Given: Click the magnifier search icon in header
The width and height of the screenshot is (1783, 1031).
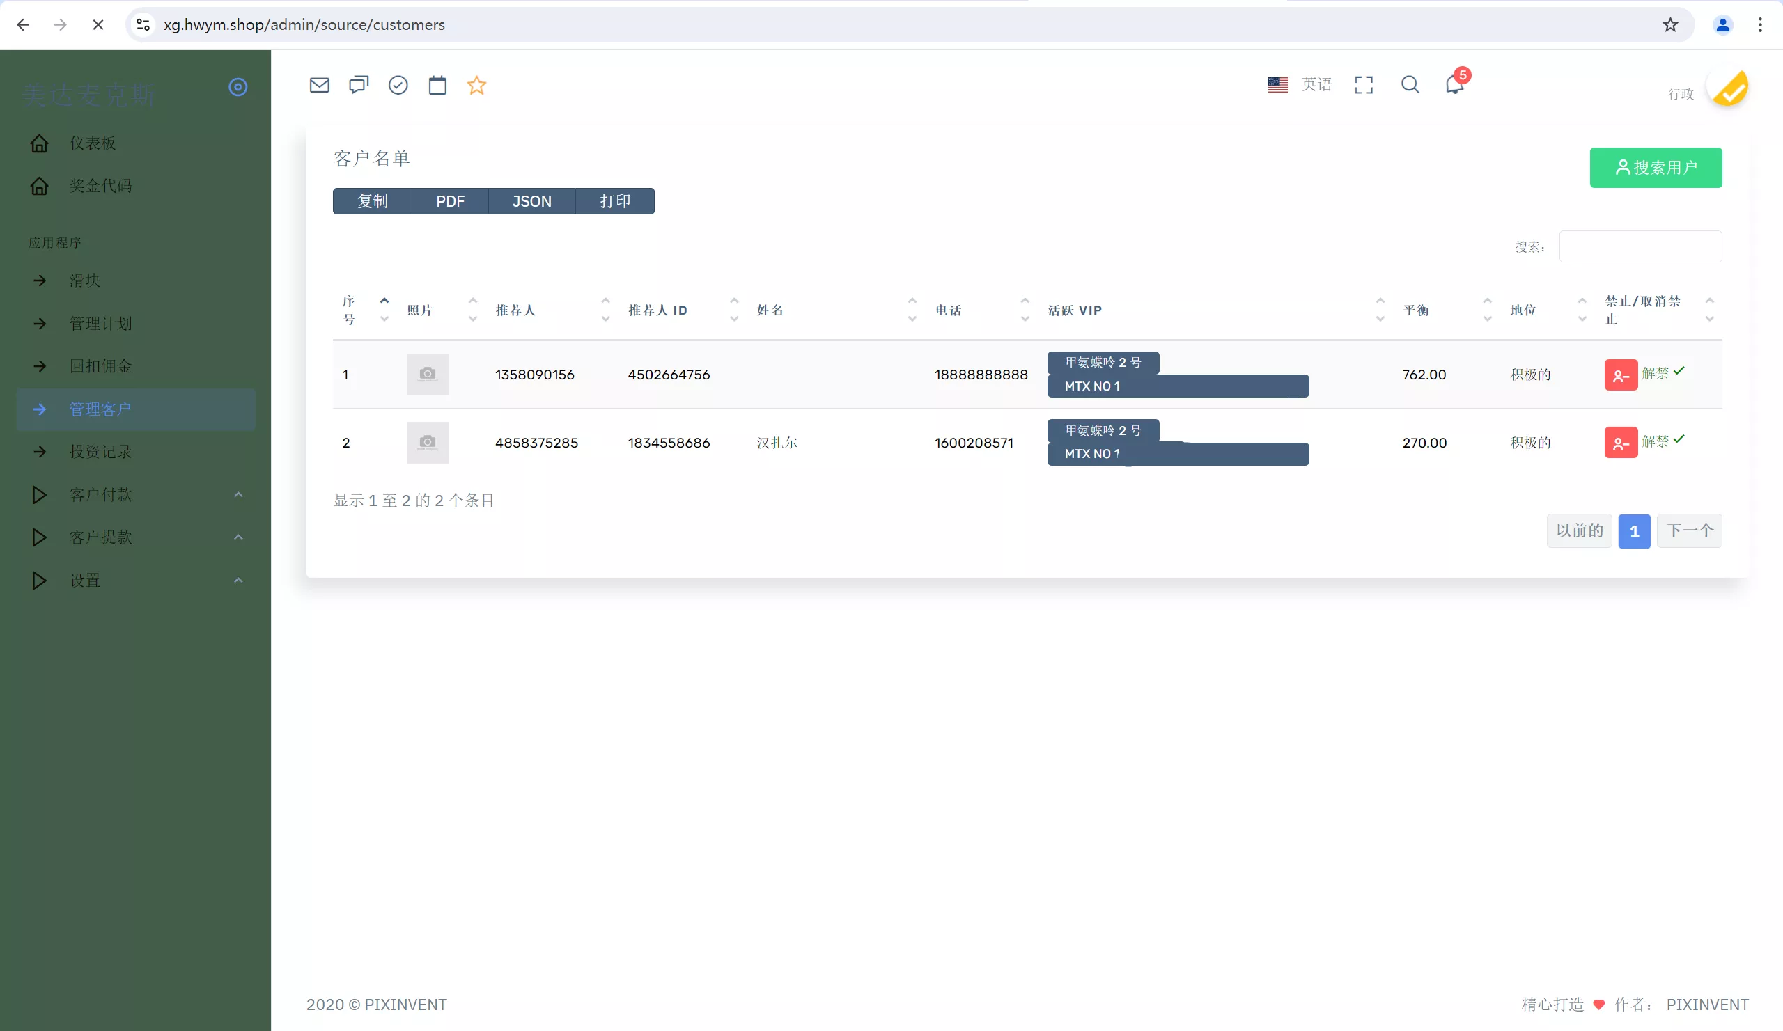Looking at the screenshot, I should click(x=1410, y=85).
